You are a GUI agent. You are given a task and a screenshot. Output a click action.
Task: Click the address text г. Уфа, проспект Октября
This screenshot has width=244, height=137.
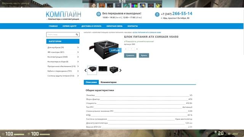coord(175,18)
